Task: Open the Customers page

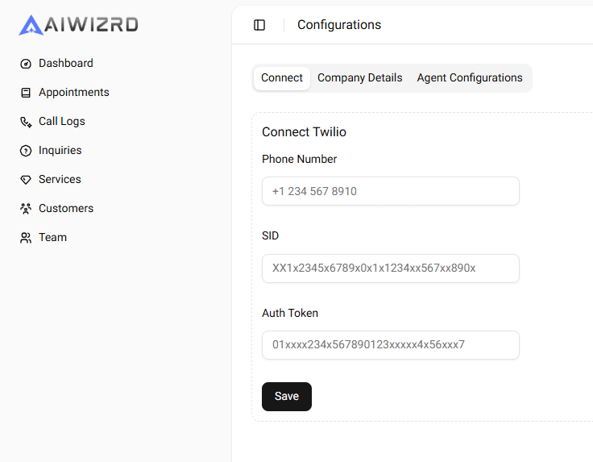Action: [x=66, y=209]
